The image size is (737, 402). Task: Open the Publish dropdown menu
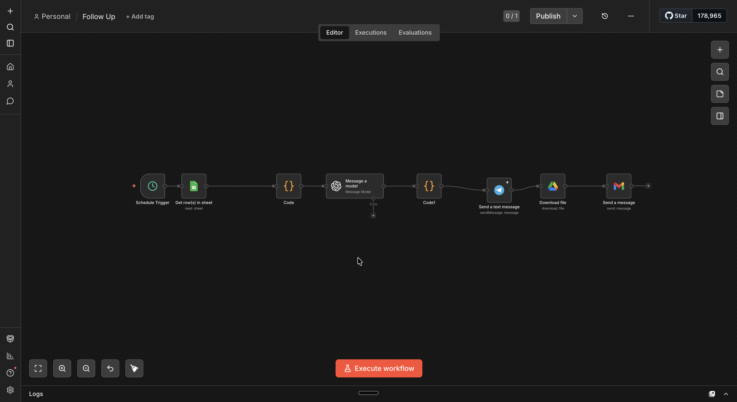pyautogui.click(x=575, y=16)
